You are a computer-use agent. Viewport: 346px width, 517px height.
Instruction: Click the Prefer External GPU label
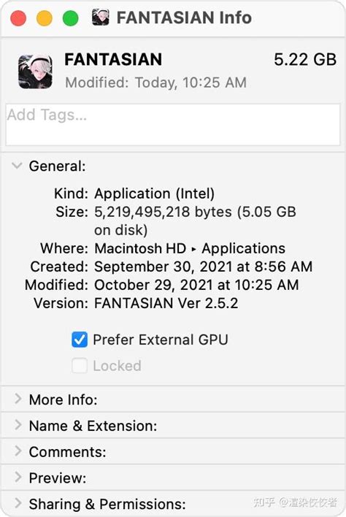(161, 340)
